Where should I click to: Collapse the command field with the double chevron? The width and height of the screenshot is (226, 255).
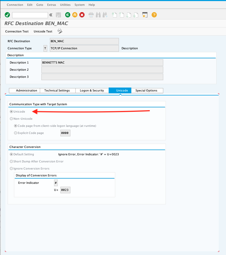tap(51, 15)
